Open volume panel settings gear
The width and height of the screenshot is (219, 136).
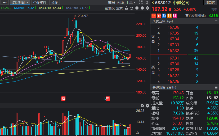(148, 106)
